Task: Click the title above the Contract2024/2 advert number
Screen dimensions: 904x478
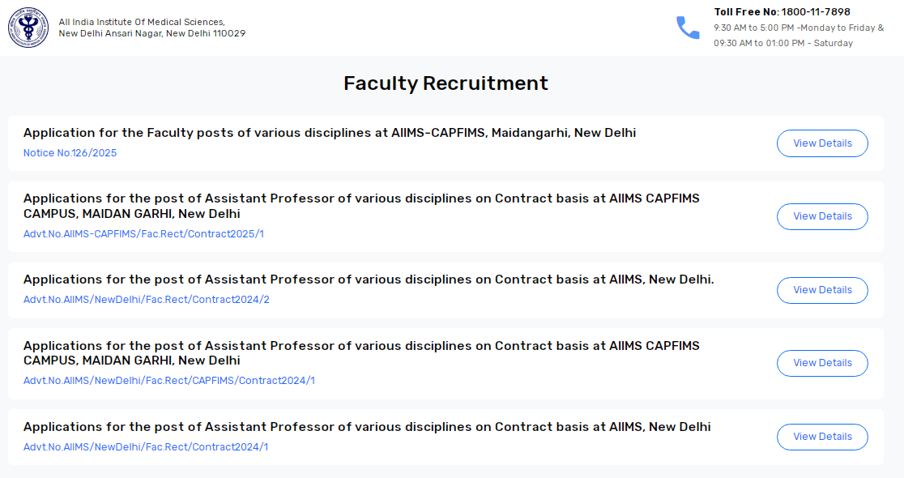Action: (x=368, y=280)
